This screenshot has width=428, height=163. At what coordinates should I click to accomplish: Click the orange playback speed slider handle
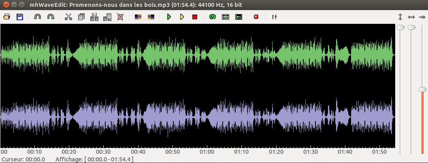click(x=423, y=90)
